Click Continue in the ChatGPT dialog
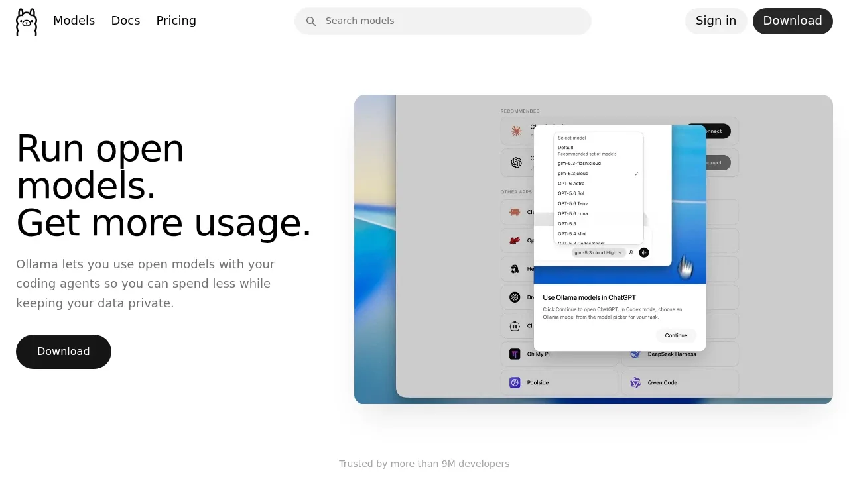The width and height of the screenshot is (849, 477). click(676, 335)
